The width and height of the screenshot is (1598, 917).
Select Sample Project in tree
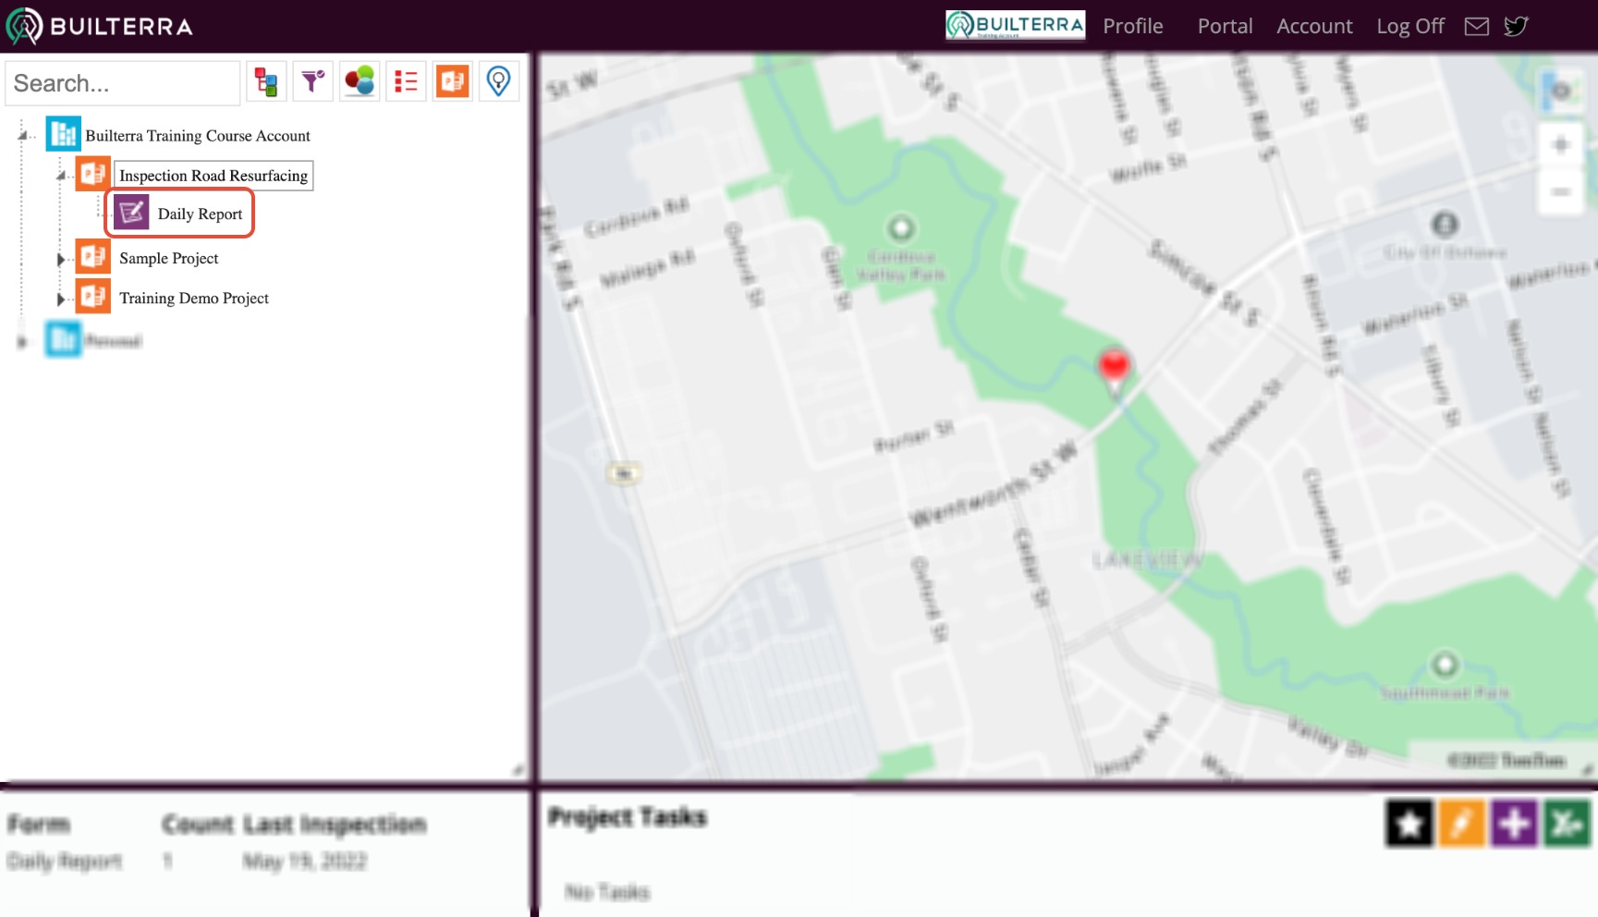pos(169,259)
